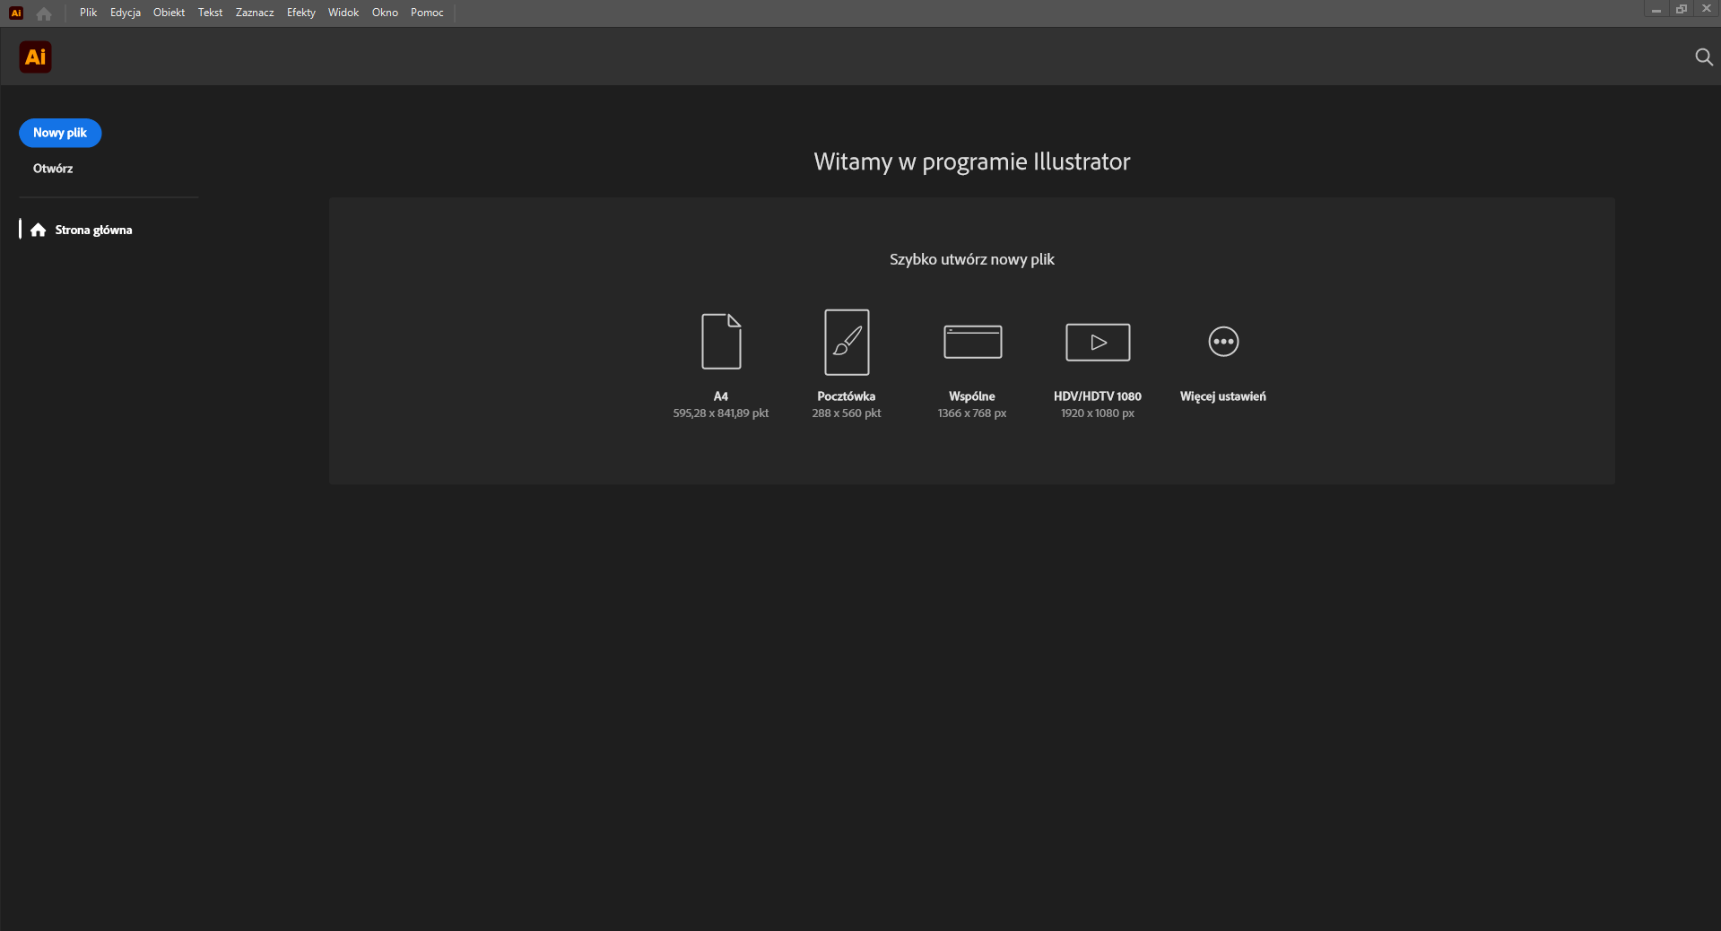Select the A4 document preset icon

point(721,342)
